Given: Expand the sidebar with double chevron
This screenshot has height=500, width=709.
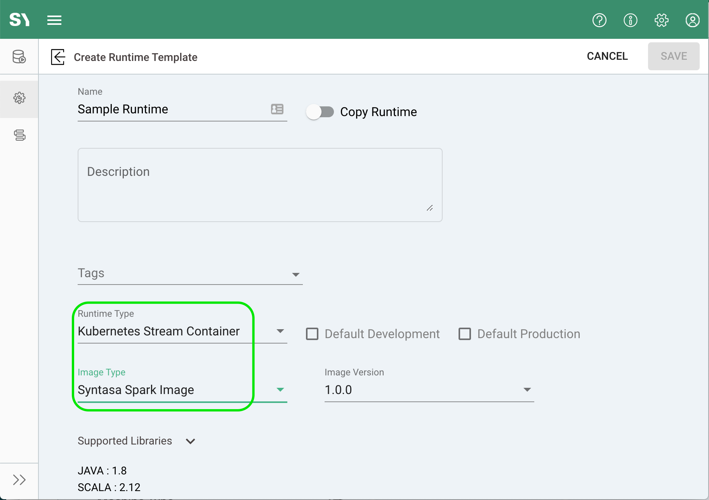Looking at the screenshot, I should [x=19, y=480].
